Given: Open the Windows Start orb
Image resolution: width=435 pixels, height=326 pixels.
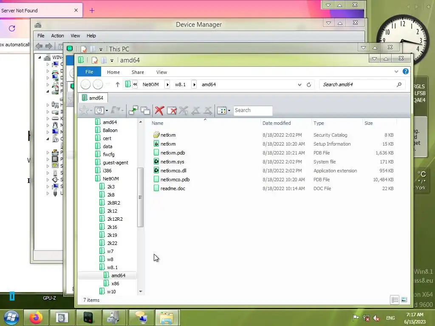Looking at the screenshot, I should click(x=11, y=318).
